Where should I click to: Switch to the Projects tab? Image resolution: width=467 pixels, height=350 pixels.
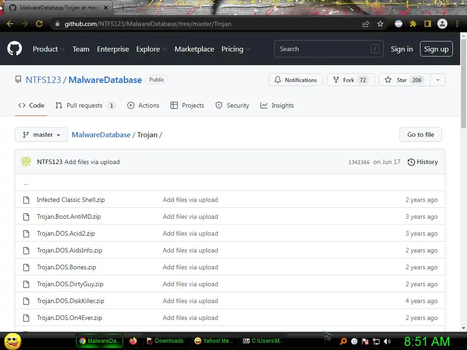click(187, 105)
